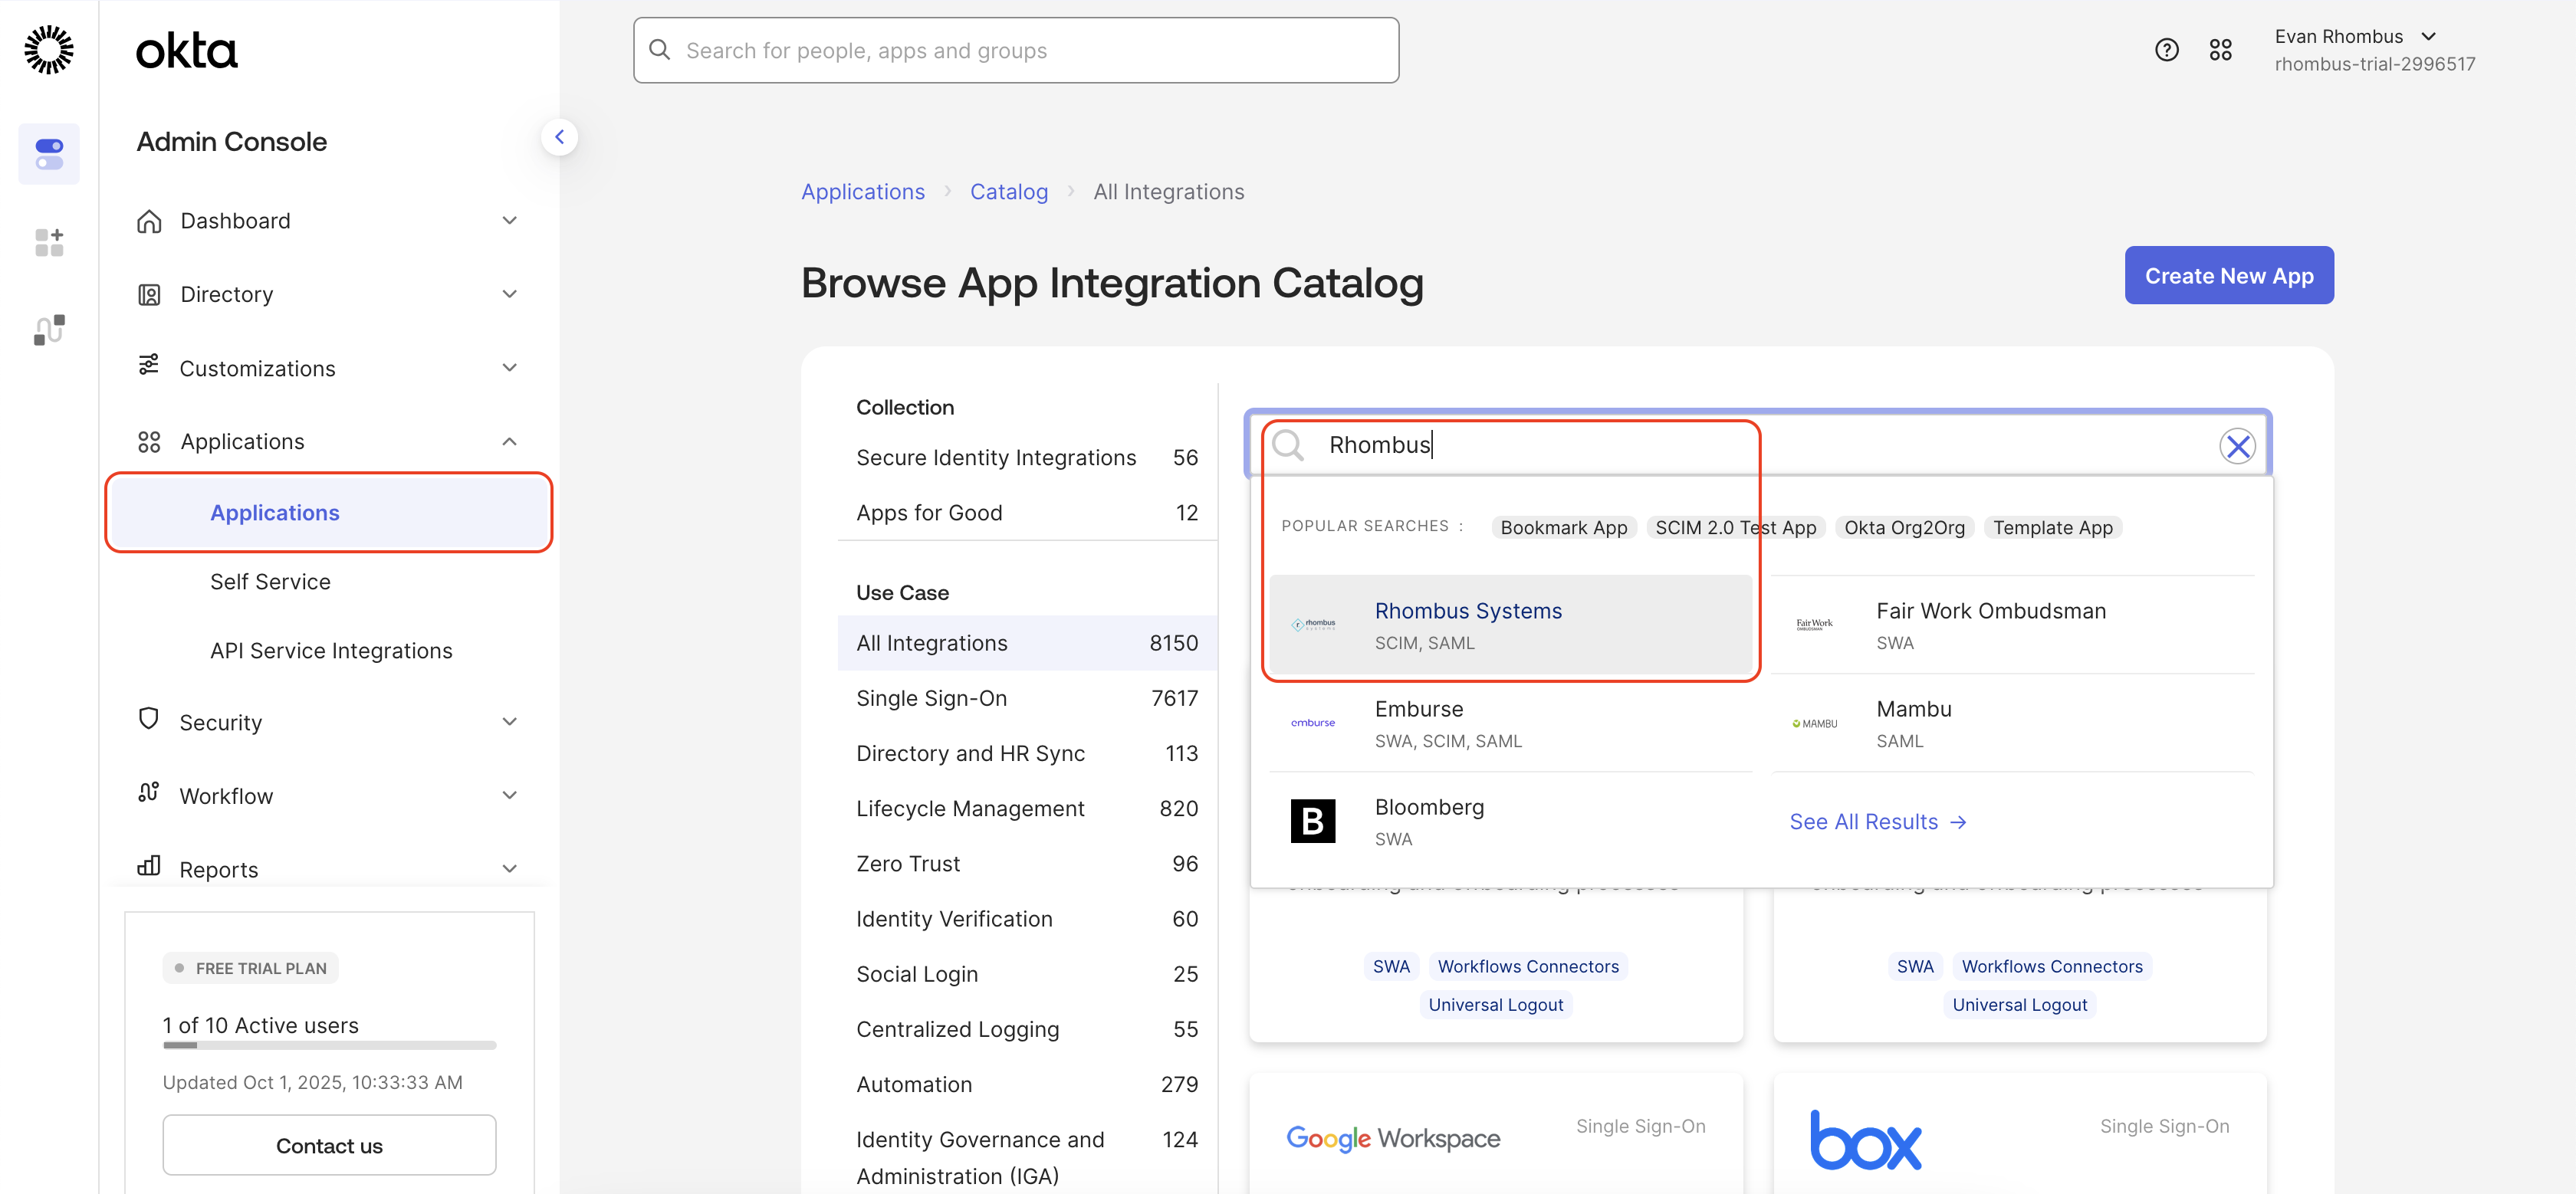Expand the Security menu chevron

[510, 722]
